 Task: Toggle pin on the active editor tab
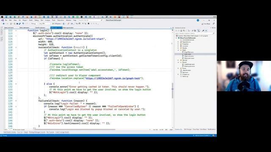pos(59,28)
